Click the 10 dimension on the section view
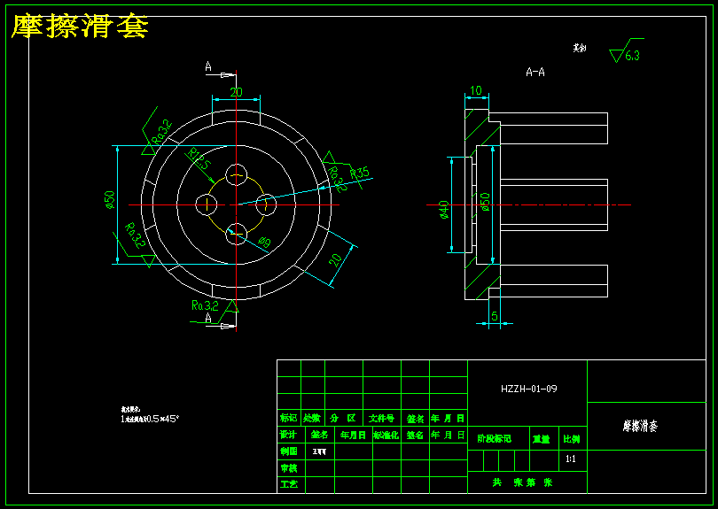Image resolution: width=718 pixels, height=509 pixels. pyautogui.click(x=476, y=90)
